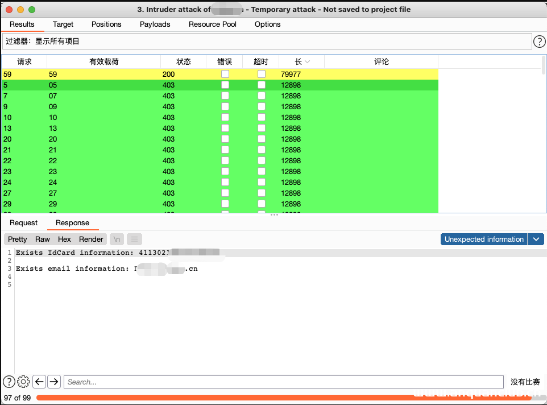Toggle the error checkbox in row 59

tap(225, 74)
